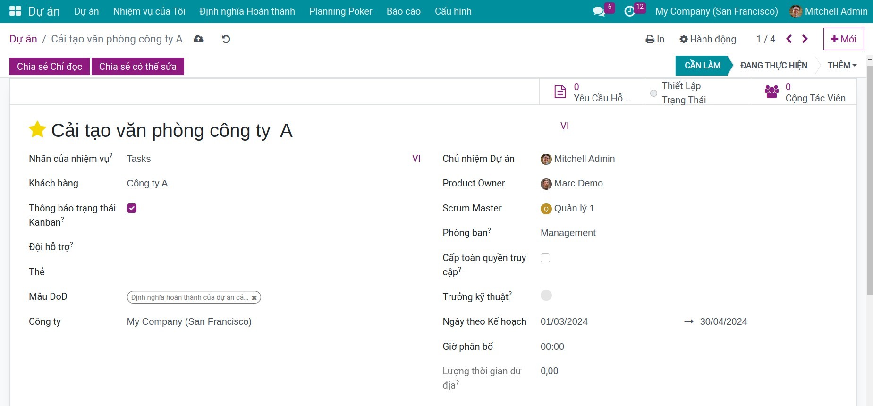Screen dimensions: 873x406
Task: Open Phòng ban Management dropdown field
Action: [x=688, y=233]
